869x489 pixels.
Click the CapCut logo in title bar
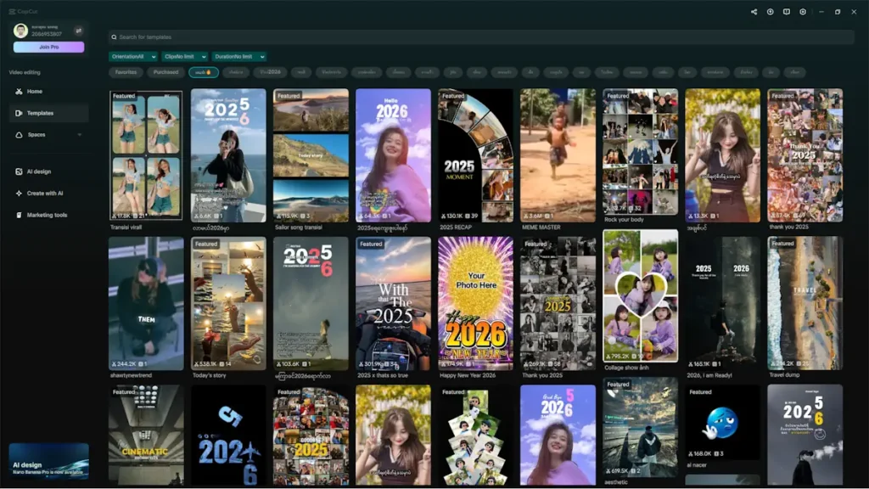pos(23,11)
